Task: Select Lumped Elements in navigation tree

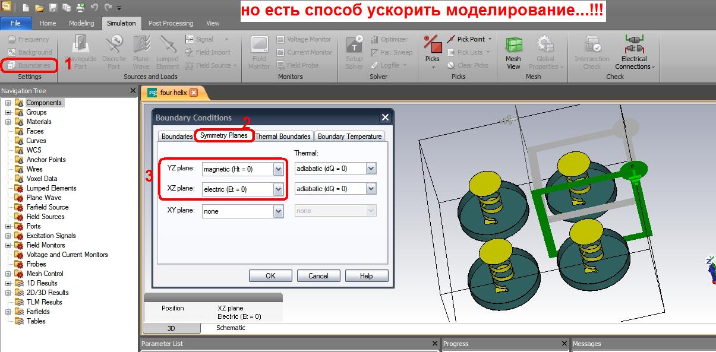Action: click(x=51, y=188)
